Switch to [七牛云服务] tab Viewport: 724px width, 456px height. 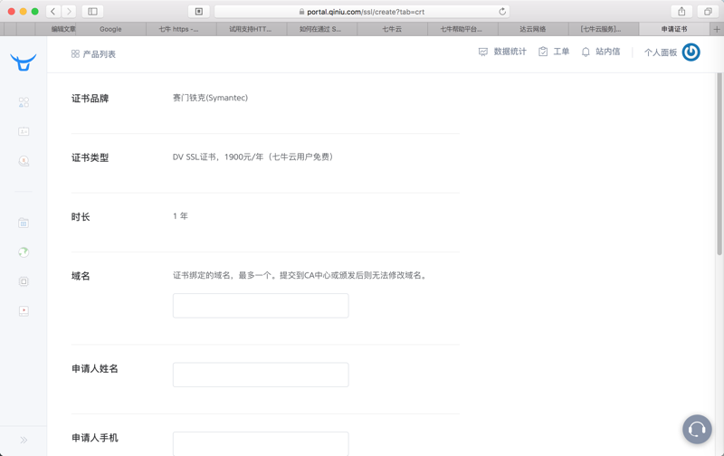[x=603, y=29]
